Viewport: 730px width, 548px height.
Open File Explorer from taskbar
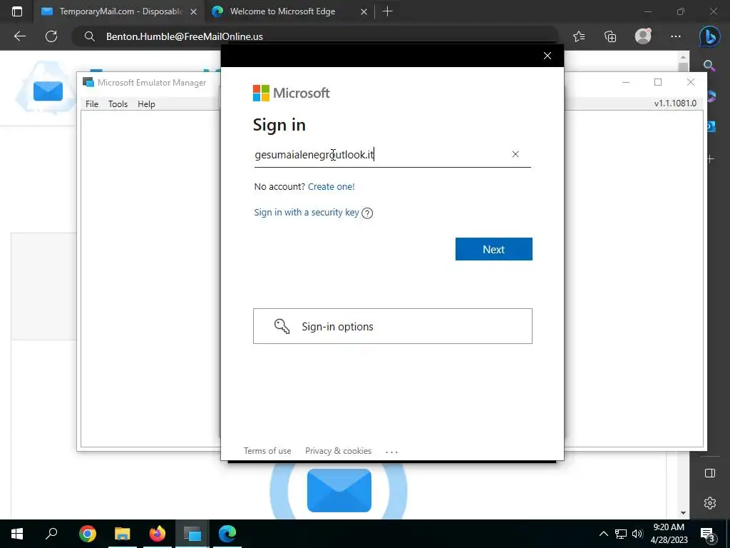click(x=123, y=534)
